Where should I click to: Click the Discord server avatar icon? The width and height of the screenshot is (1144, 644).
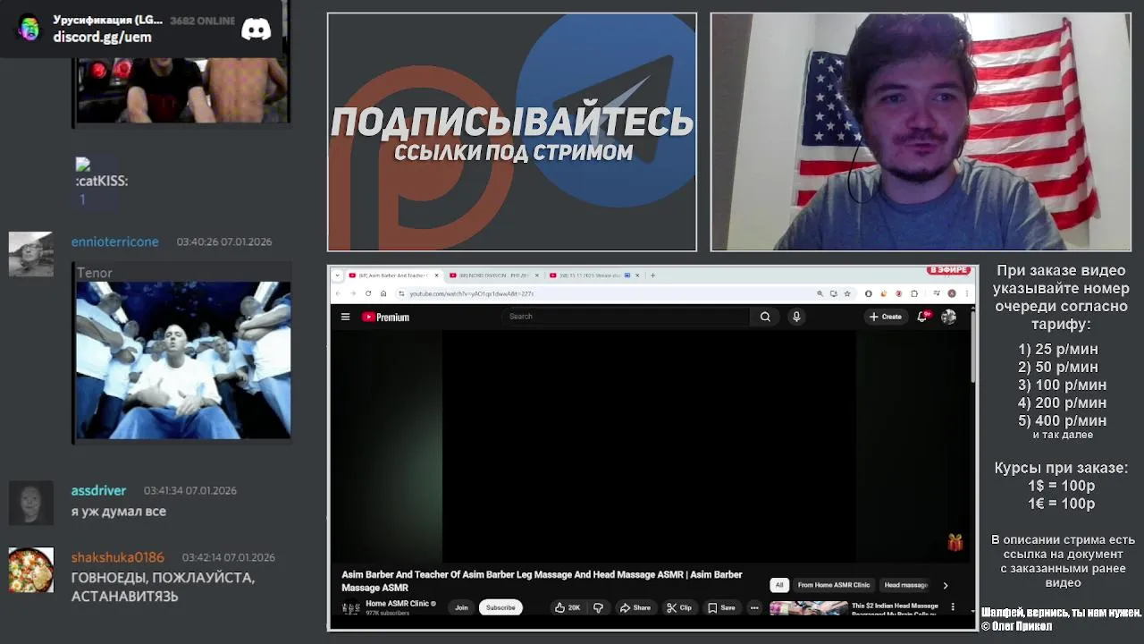coord(29,29)
